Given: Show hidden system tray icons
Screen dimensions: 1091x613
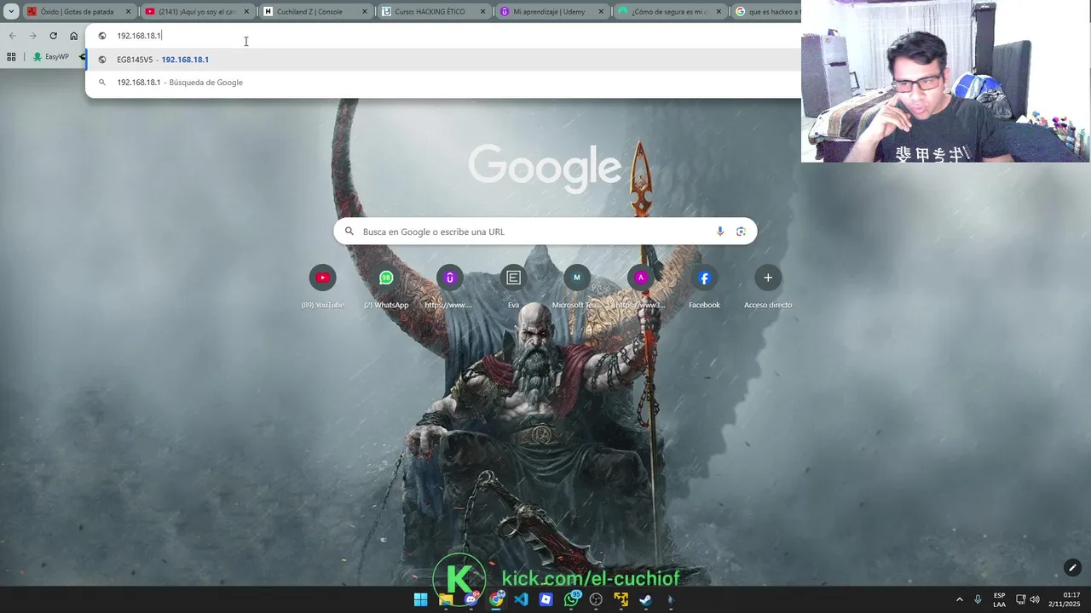Looking at the screenshot, I should point(959,599).
